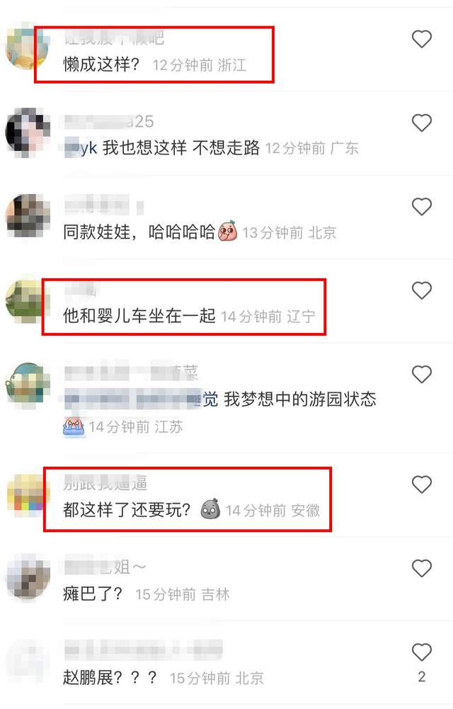Like the comment "都这样了还要玩?"
This screenshot has width=453, height=709.
[x=421, y=484]
